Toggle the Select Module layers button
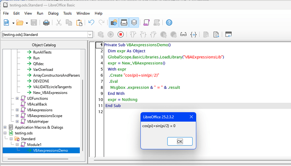Viewport: 291px width, 166px height. (x=134, y=23)
